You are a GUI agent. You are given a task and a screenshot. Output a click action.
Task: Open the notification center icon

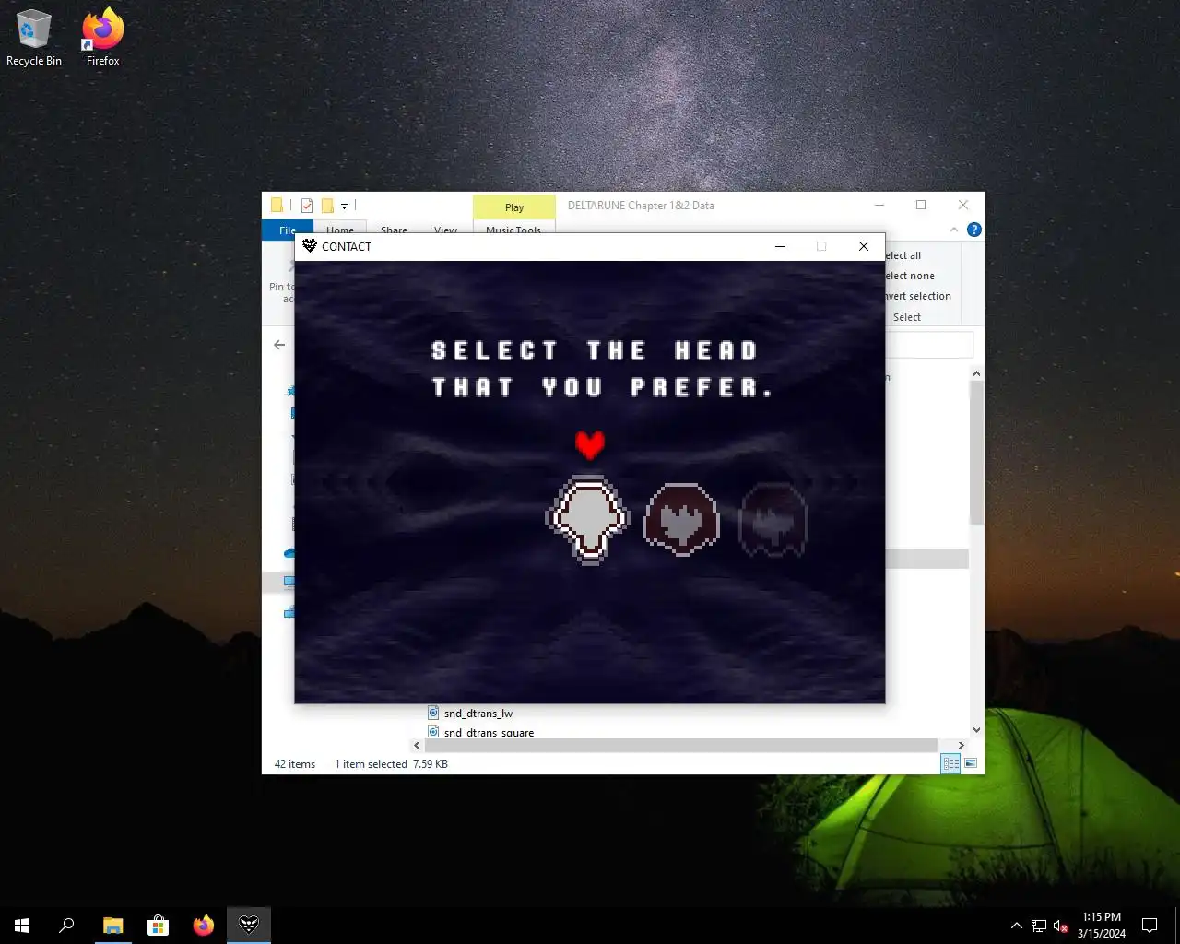pyautogui.click(x=1150, y=926)
